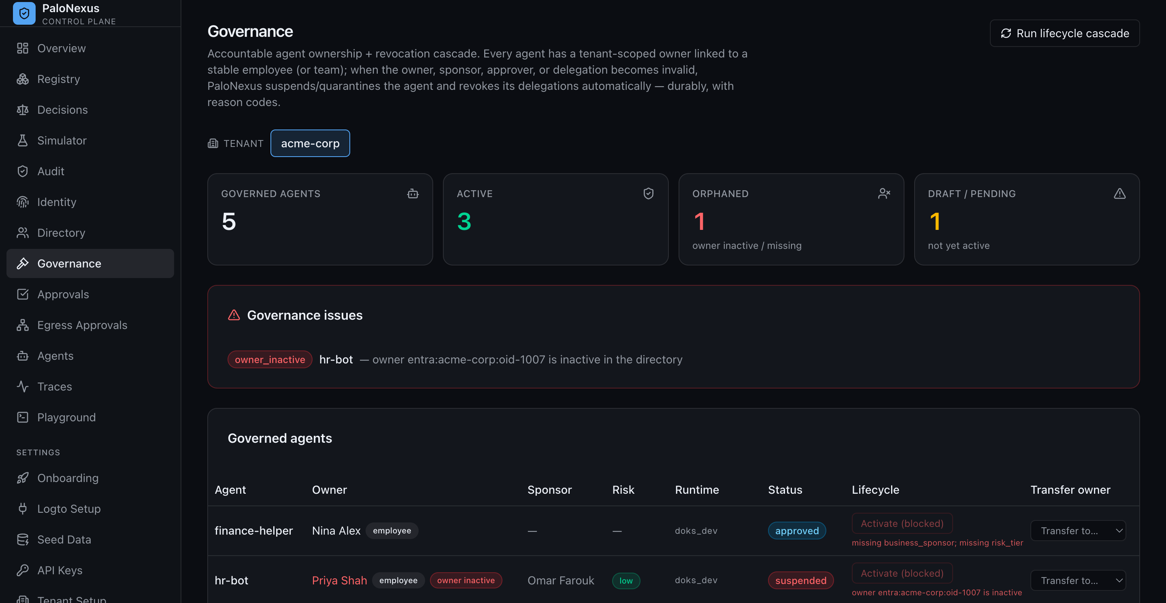The width and height of the screenshot is (1166, 603).
Task: Click the Seed Data database icon
Action: click(x=23, y=539)
